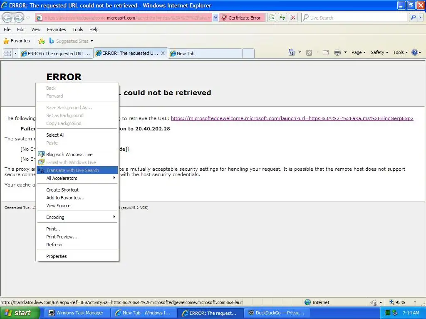Click the Forward navigation arrow button
This screenshot has width=426, height=319.
coord(19,17)
